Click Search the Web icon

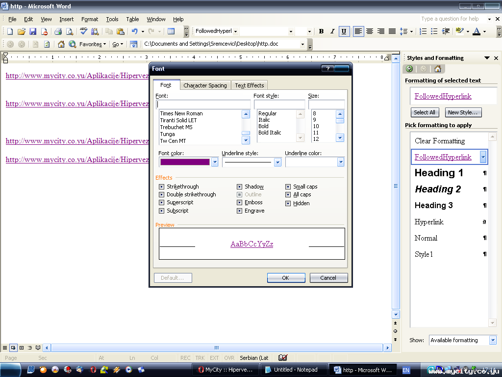[73, 44]
